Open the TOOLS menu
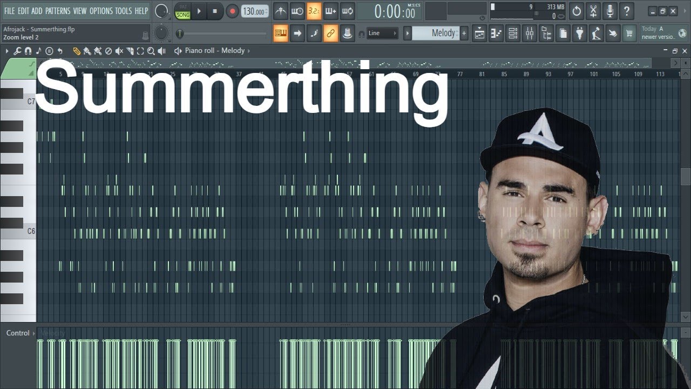The height and width of the screenshot is (389, 691). click(x=123, y=11)
